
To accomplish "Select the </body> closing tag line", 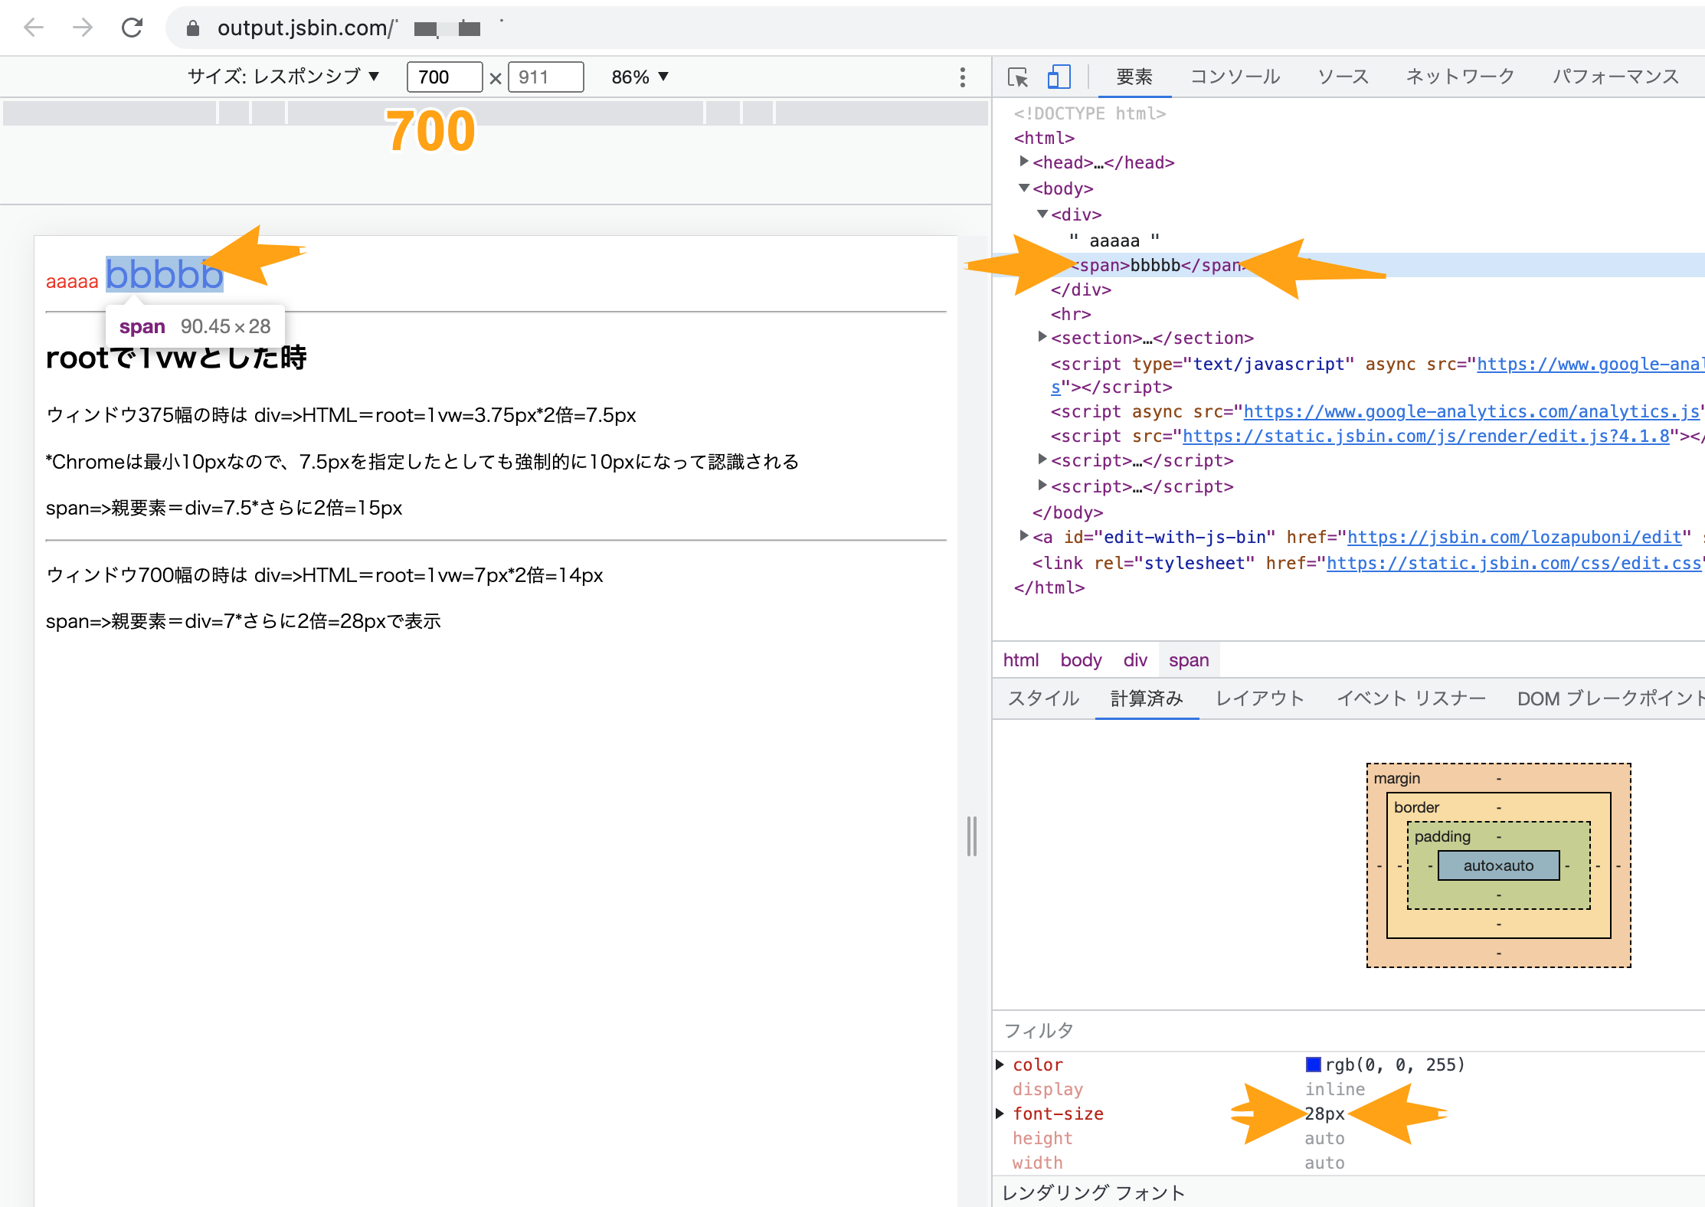I will [x=1068, y=512].
